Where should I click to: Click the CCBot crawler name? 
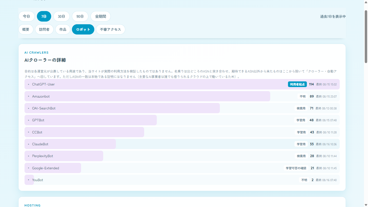(37, 132)
